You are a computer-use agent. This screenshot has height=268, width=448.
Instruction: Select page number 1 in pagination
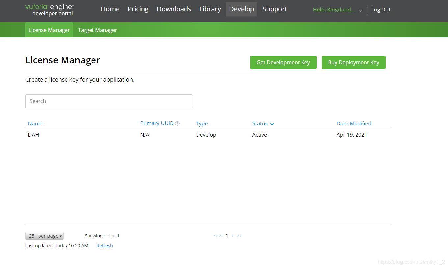tap(227, 235)
